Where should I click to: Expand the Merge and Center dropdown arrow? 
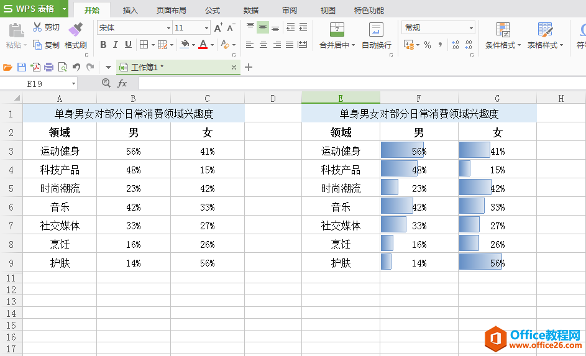click(x=353, y=45)
